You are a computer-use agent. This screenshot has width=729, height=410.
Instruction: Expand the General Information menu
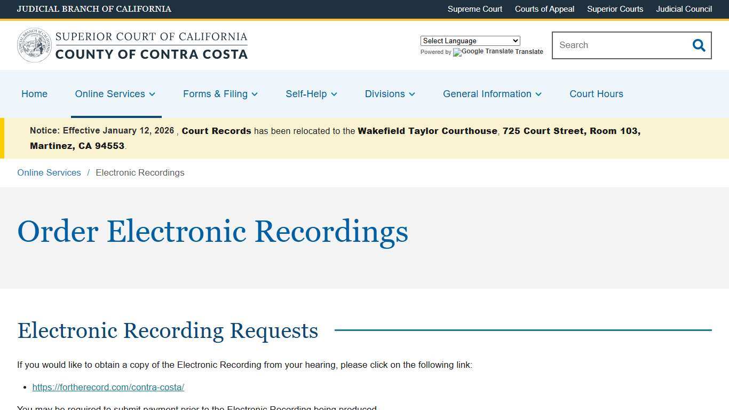point(492,94)
